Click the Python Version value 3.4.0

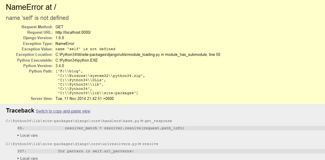pyautogui.click(x=60, y=66)
